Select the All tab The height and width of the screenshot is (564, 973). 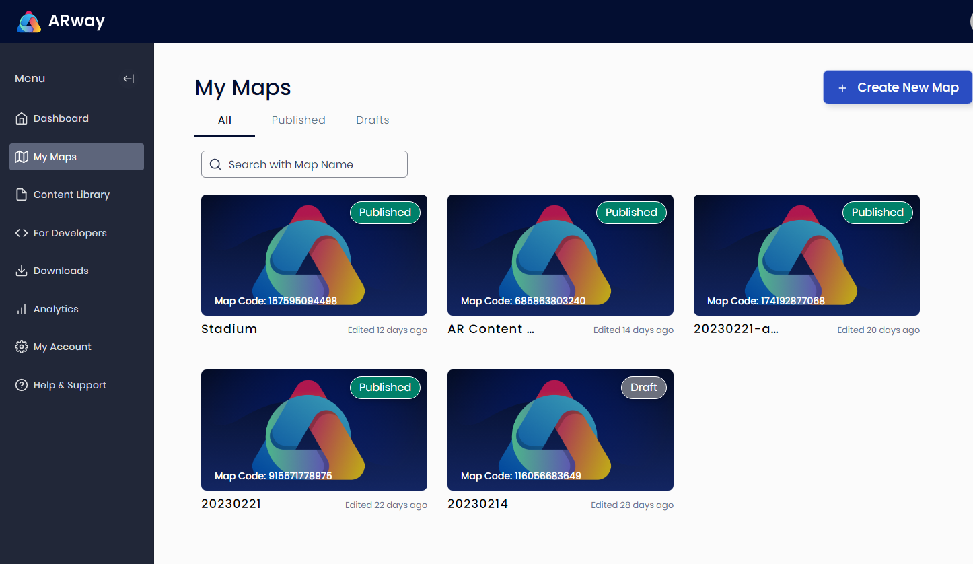pos(225,120)
